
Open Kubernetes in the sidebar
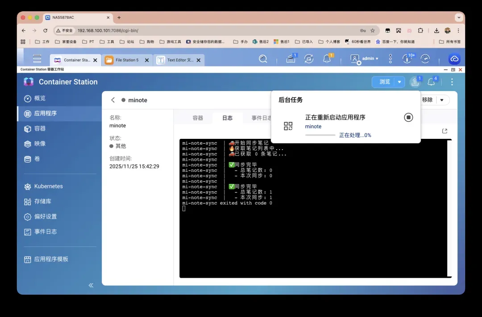tap(48, 187)
